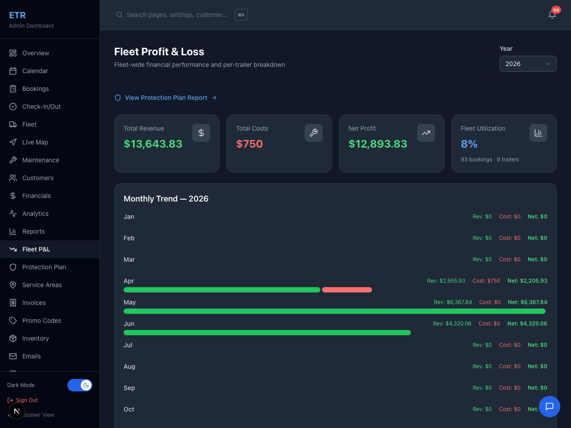This screenshot has width=571, height=428.
Task: Click '93 bookings · 9 trailers' text
Action: (x=490, y=160)
